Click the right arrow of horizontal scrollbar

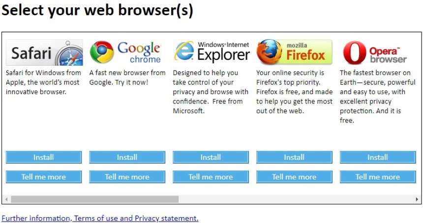coord(417,199)
